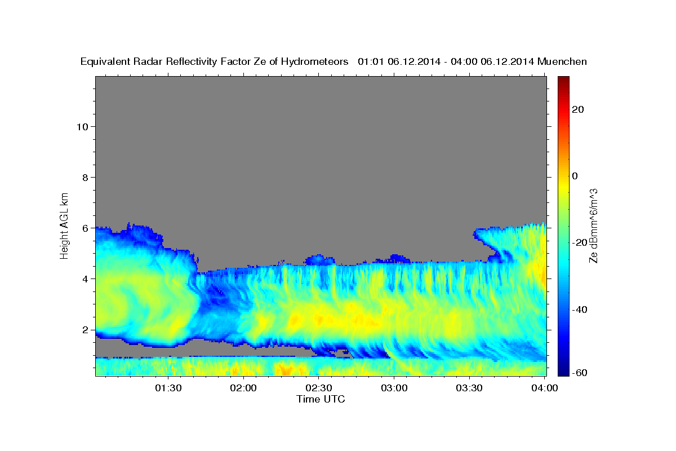Click the colorbar label '-60'
676x451 pixels.
pyautogui.click(x=580, y=373)
